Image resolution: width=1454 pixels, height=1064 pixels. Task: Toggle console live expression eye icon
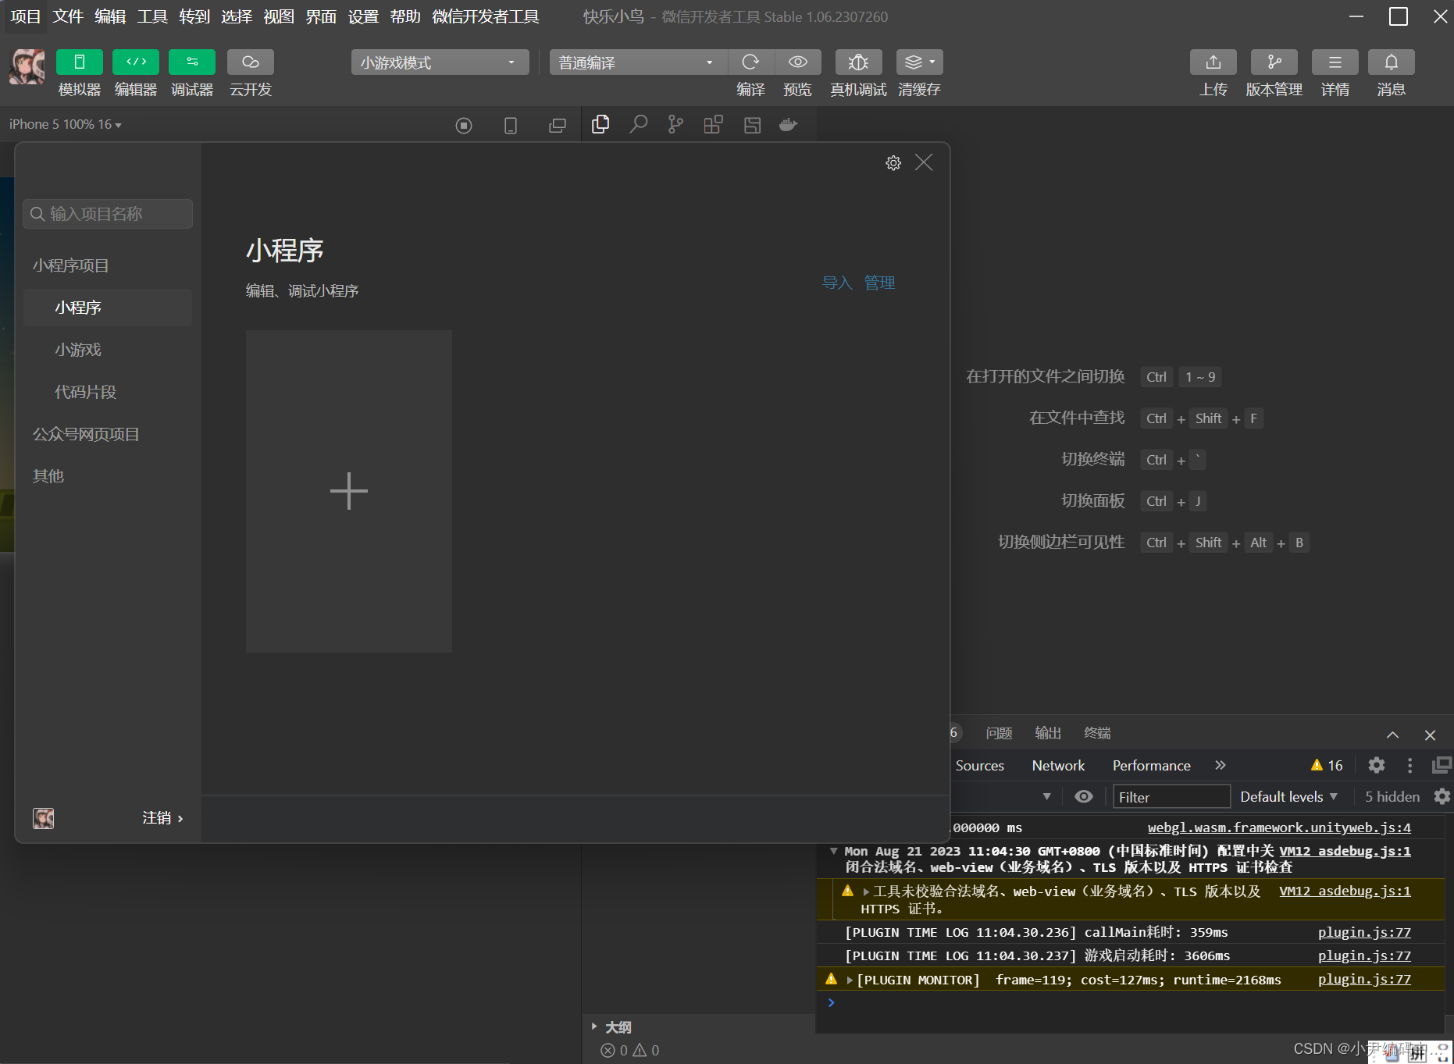pos(1083,797)
